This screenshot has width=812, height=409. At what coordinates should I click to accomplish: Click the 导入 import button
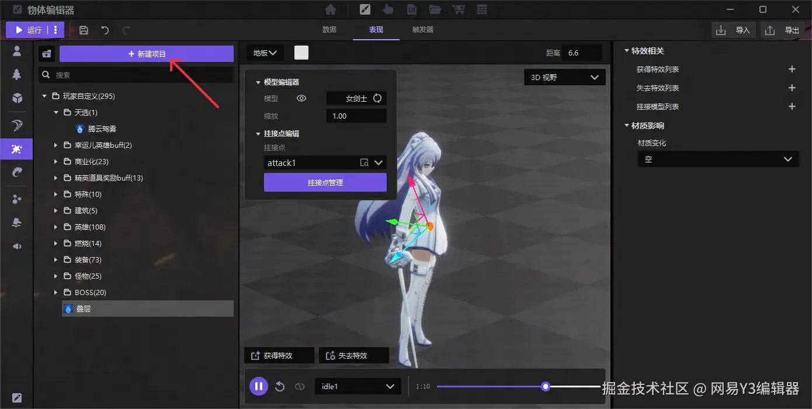734,30
